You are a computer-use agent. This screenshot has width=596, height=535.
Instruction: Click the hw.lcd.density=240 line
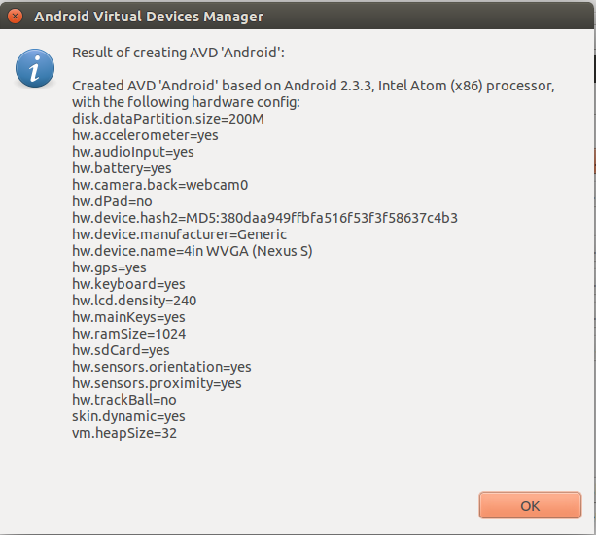coord(134,301)
